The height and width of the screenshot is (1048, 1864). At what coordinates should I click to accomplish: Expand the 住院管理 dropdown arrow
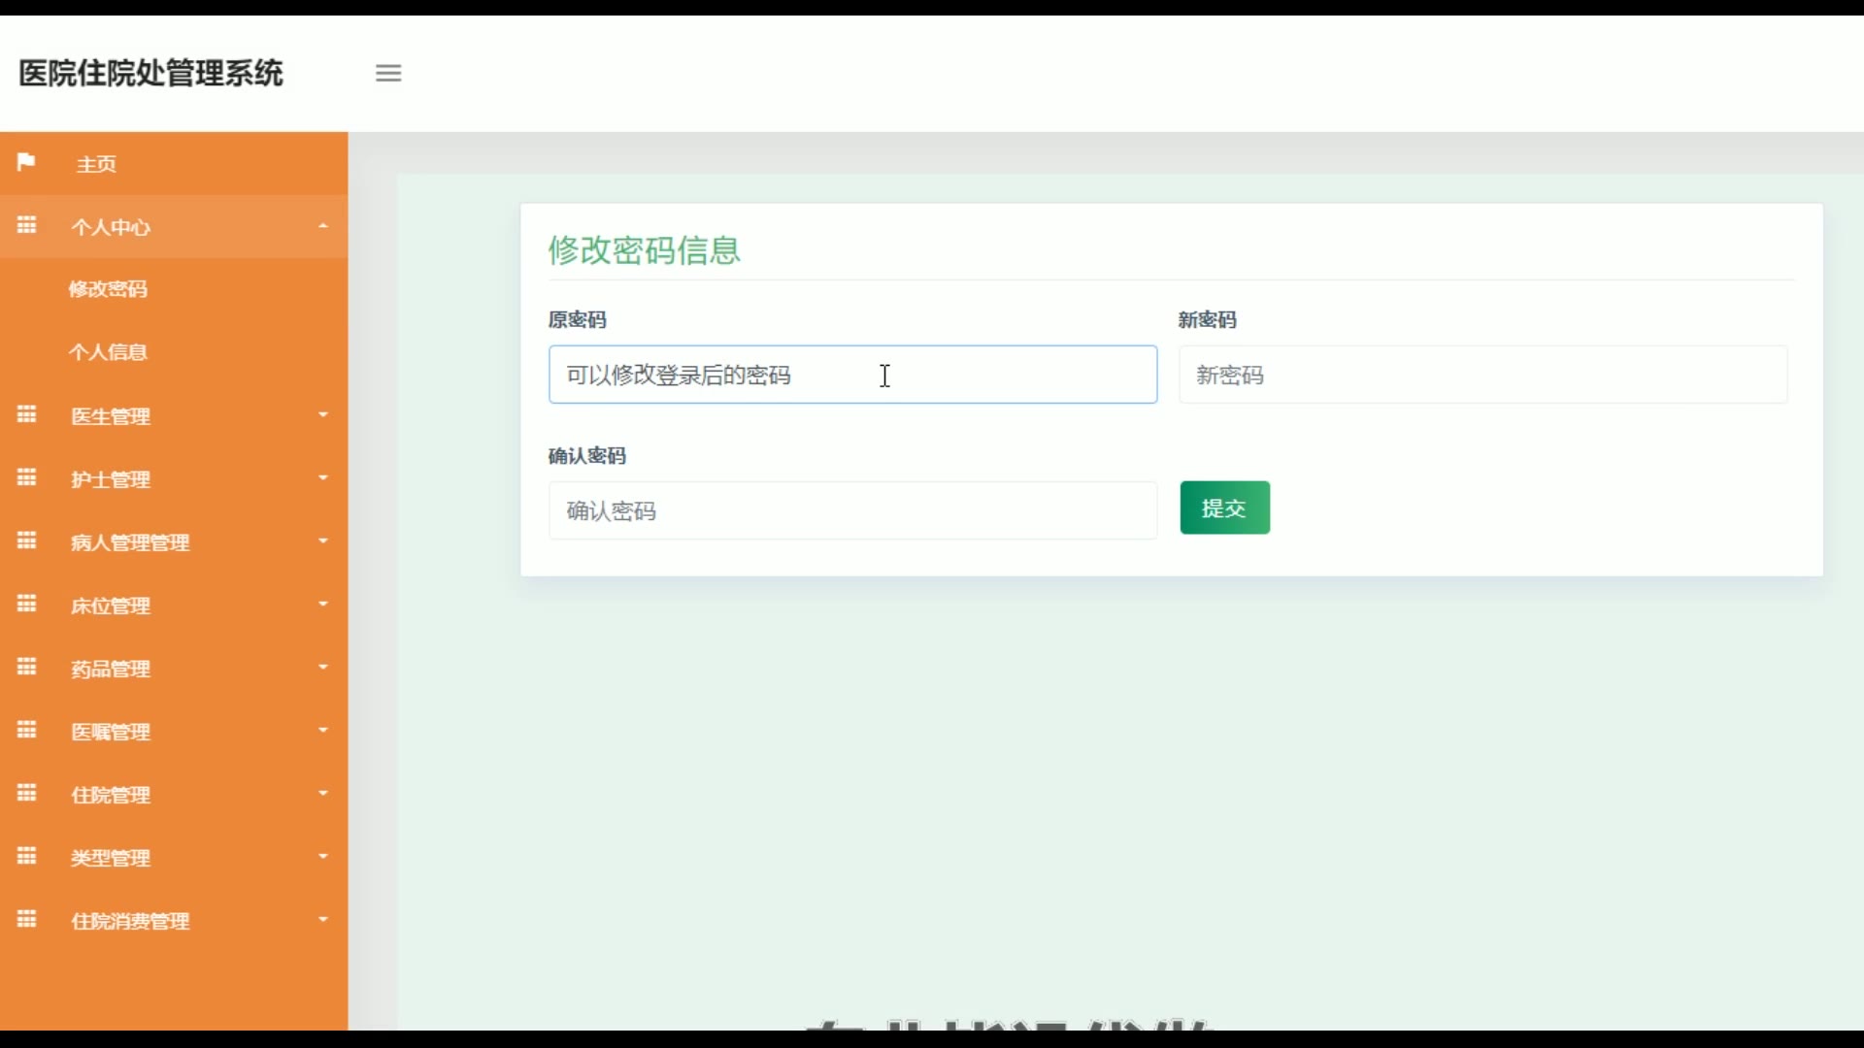(323, 794)
